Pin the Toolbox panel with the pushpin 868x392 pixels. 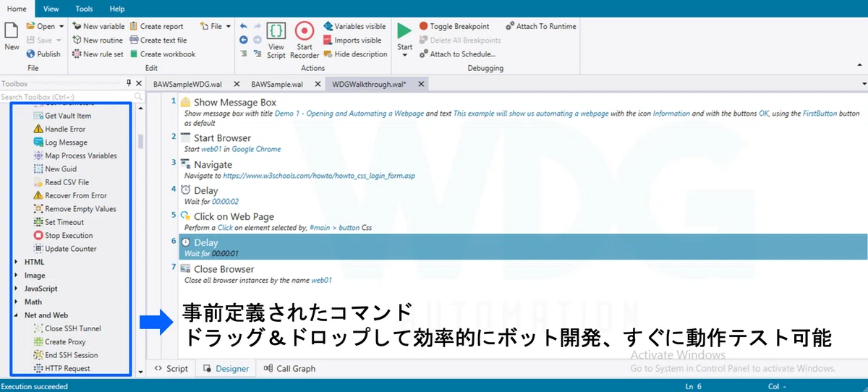129,83
